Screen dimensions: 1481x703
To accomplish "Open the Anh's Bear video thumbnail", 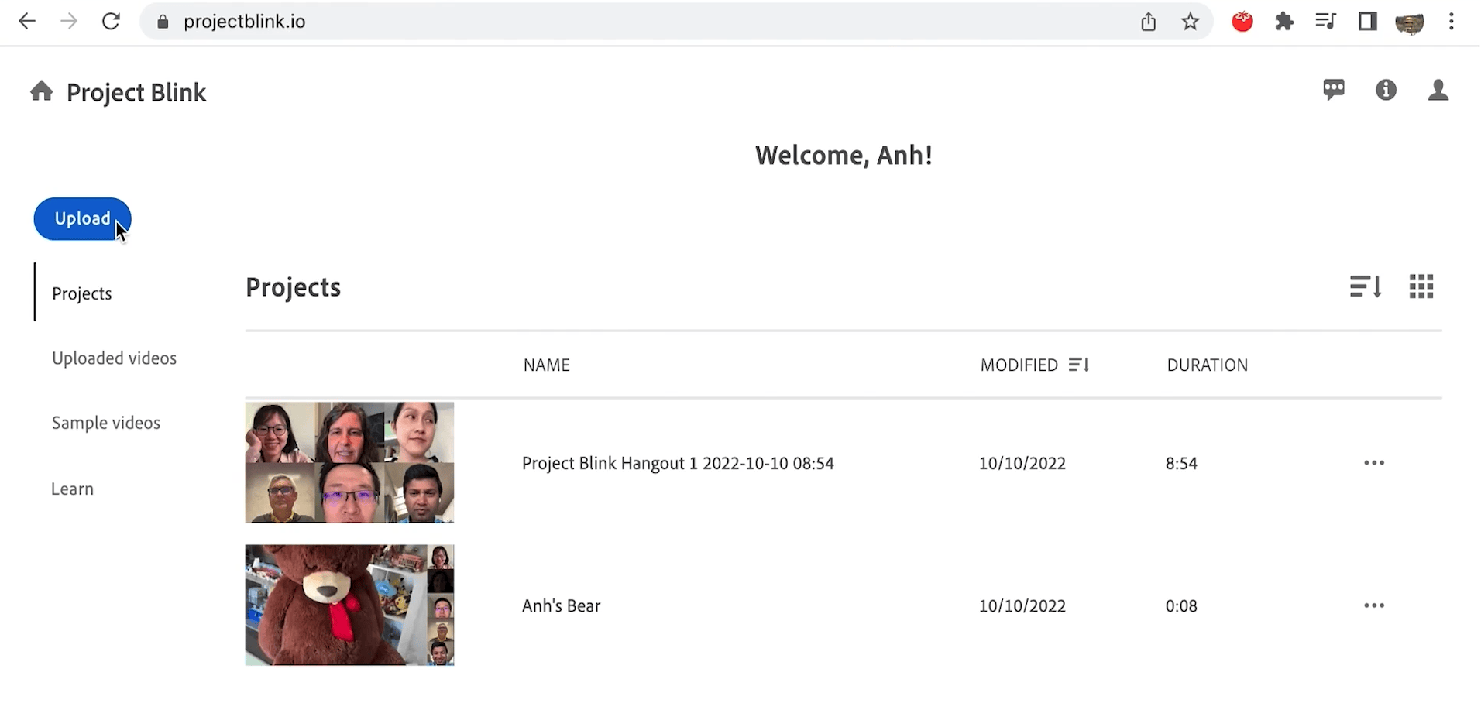I will click(349, 605).
